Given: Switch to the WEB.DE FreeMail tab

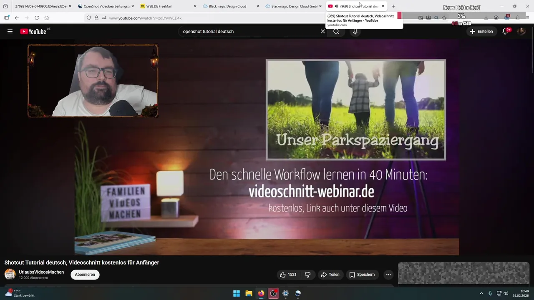Looking at the screenshot, I should pos(168,6).
